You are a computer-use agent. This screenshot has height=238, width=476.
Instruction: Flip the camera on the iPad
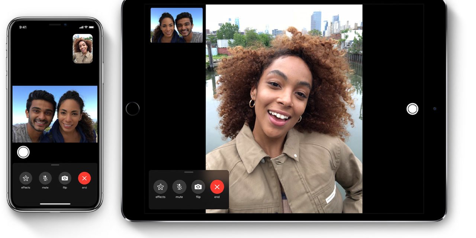point(198,187)
